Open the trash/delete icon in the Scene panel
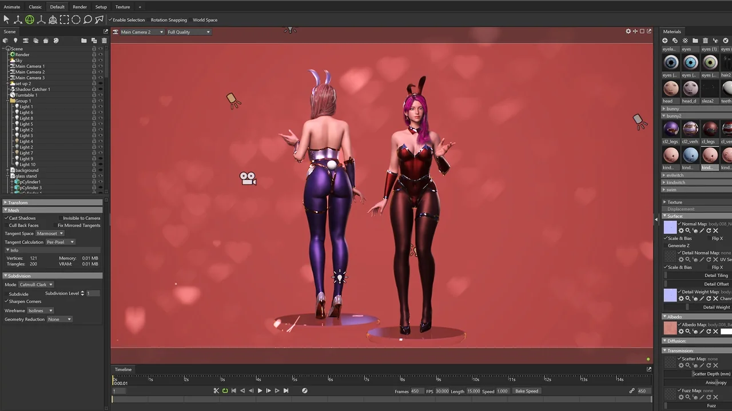The height and width of the screenshot is (411, 732). [x=104, y=41]
